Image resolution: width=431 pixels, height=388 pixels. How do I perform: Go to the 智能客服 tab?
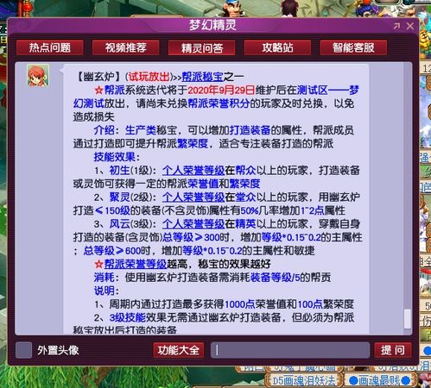353,47
